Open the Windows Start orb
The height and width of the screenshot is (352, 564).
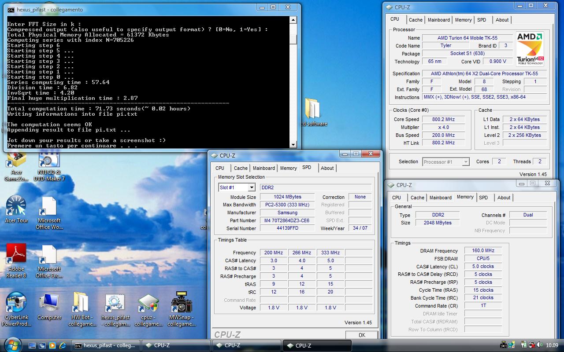point(12,344)
